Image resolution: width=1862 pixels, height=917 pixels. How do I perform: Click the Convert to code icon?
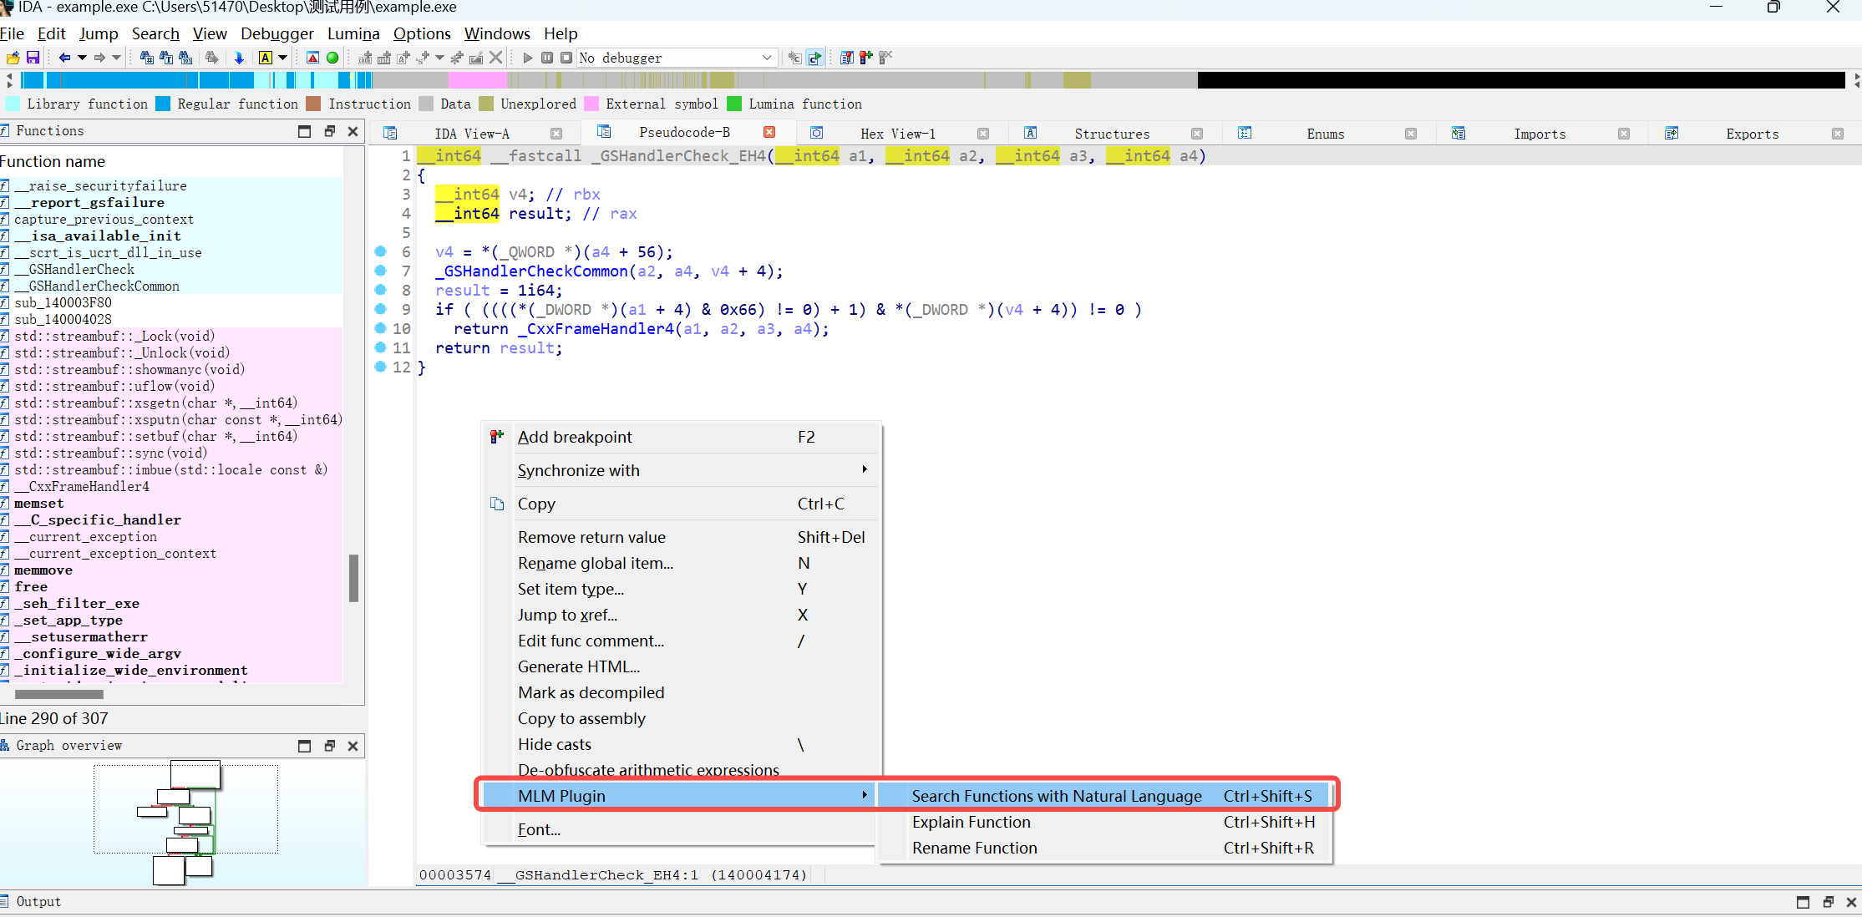coord(365,58)
